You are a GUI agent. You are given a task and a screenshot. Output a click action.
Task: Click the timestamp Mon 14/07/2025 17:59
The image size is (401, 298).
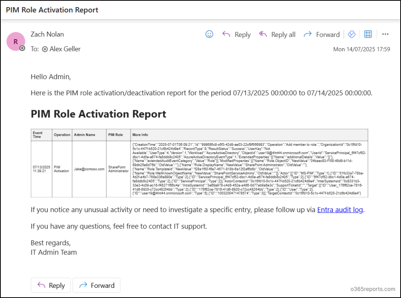[361, 49]
